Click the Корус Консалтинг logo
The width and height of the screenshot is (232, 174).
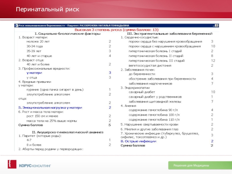[29, 164]
